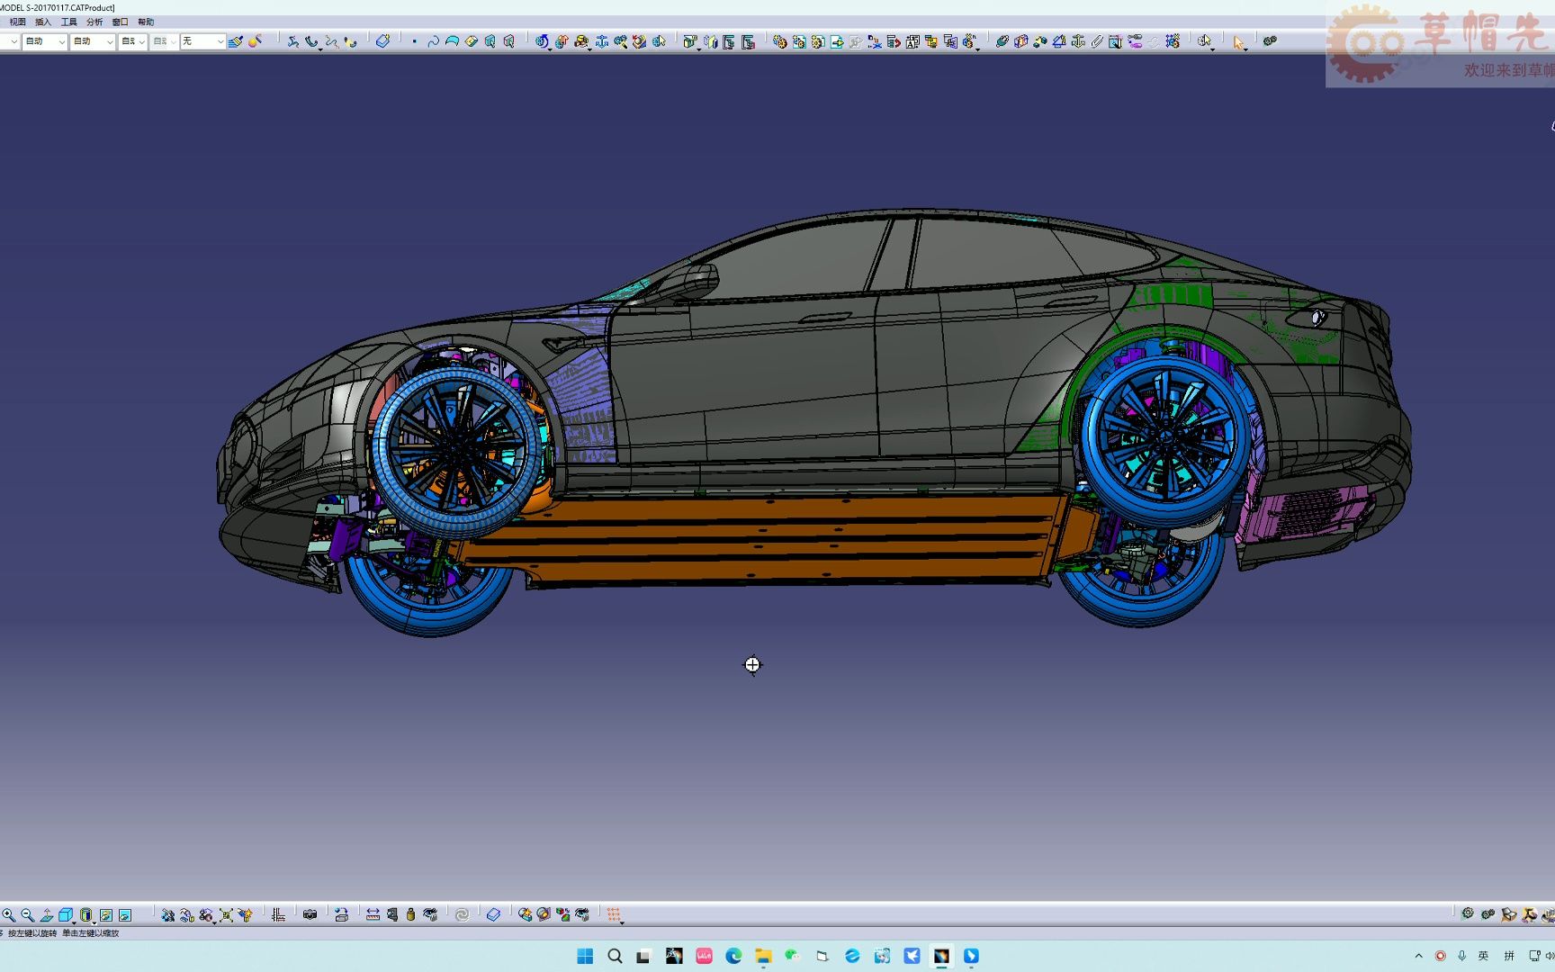Viewport: 1555px width, 972px height.
Task: Select the Coincidence Constraint icon
Action: [x=1002, y=41]
